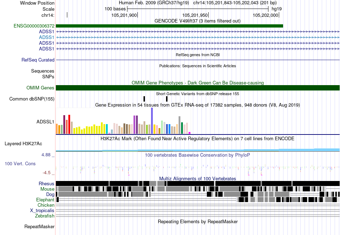Open the RefSeq Curated track label
Screen dimensions: 340x235
(x=38, y=60)
